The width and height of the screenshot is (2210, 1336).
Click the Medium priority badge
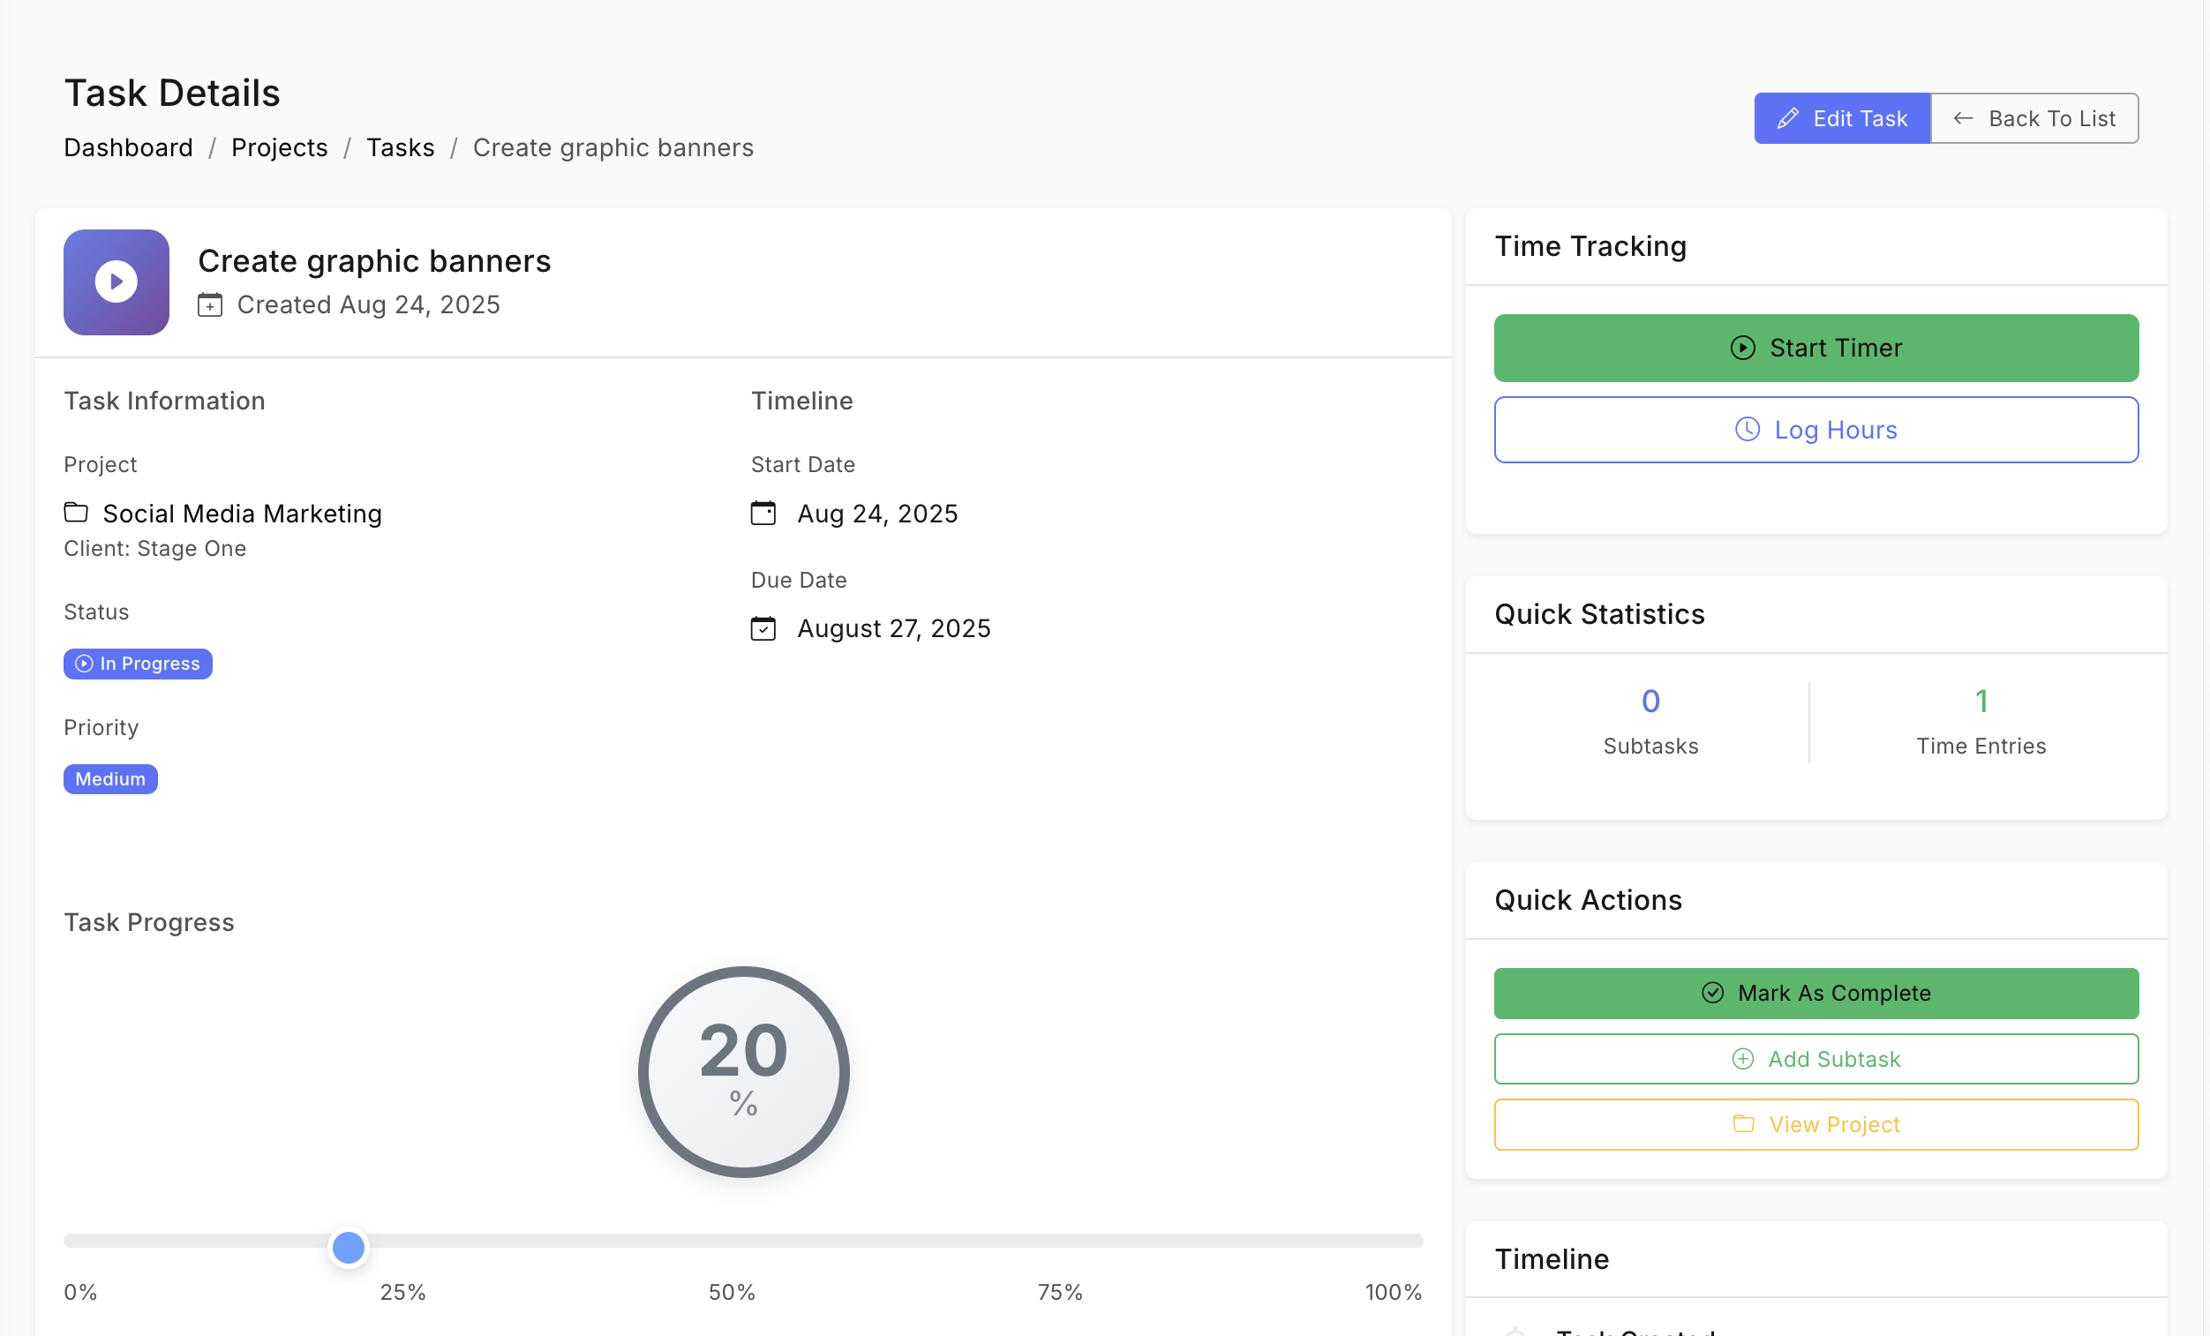(110, 779)
